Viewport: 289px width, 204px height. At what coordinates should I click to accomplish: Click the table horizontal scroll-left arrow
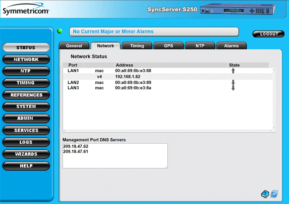[64, 131]
